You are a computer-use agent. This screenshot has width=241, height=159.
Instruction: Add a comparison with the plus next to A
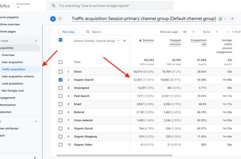point(60,19)
